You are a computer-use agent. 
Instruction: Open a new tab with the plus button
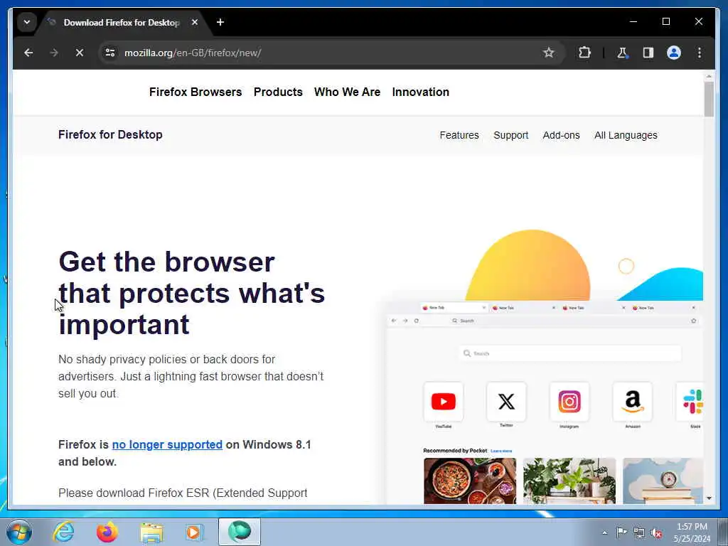(x=220, y=22)
